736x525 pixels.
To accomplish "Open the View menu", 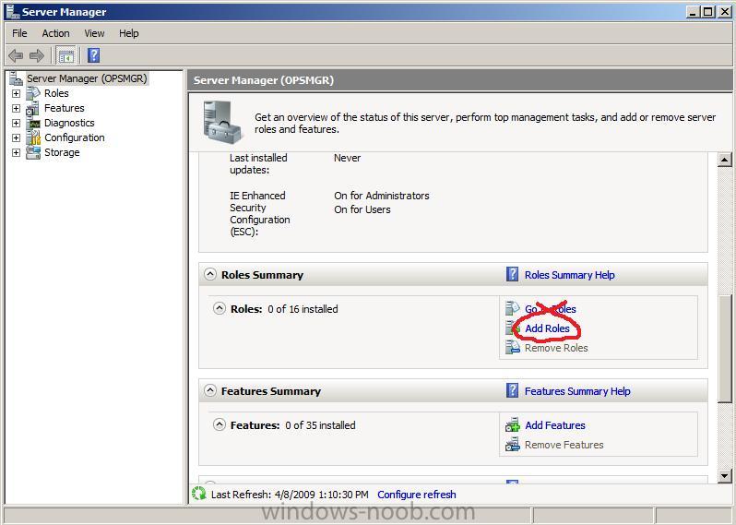I will 94,33.
